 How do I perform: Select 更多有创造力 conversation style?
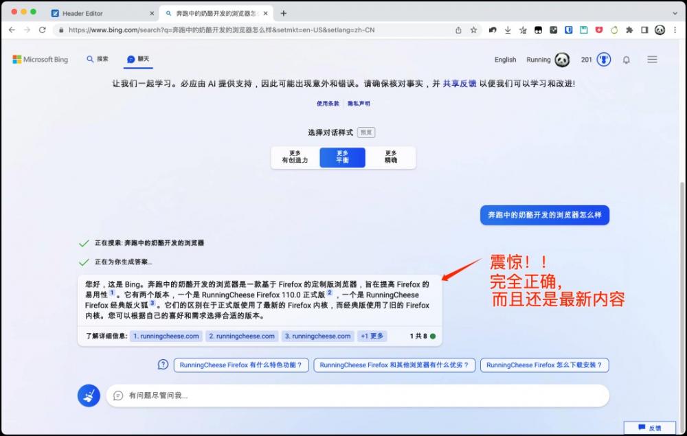click(x=295, y=157)
